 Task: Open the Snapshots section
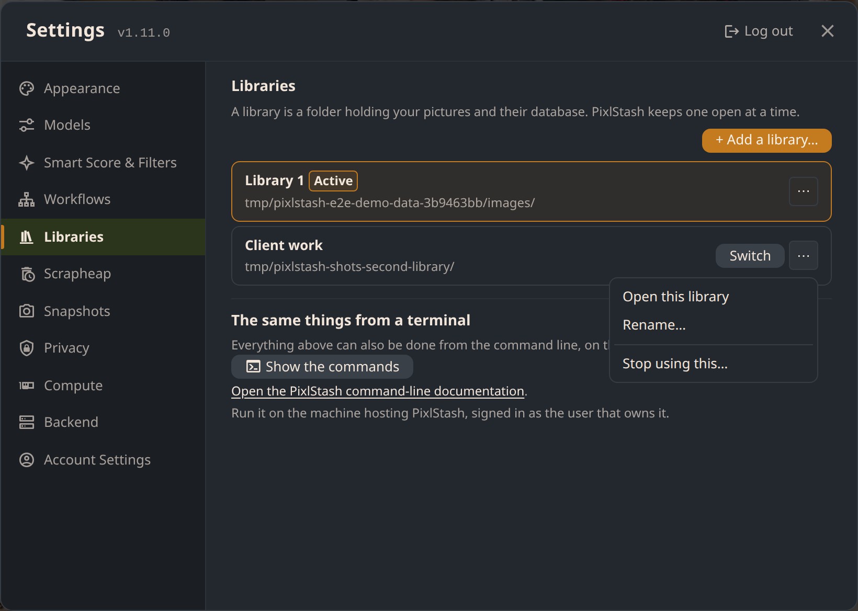tap(104, 311)
